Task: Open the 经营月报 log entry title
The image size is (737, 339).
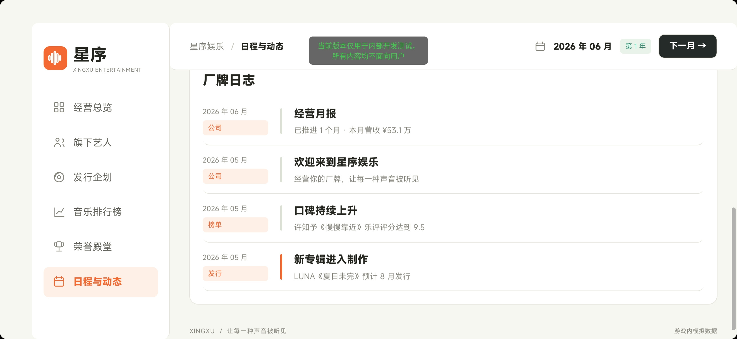Action: click(x=315, y=113)
